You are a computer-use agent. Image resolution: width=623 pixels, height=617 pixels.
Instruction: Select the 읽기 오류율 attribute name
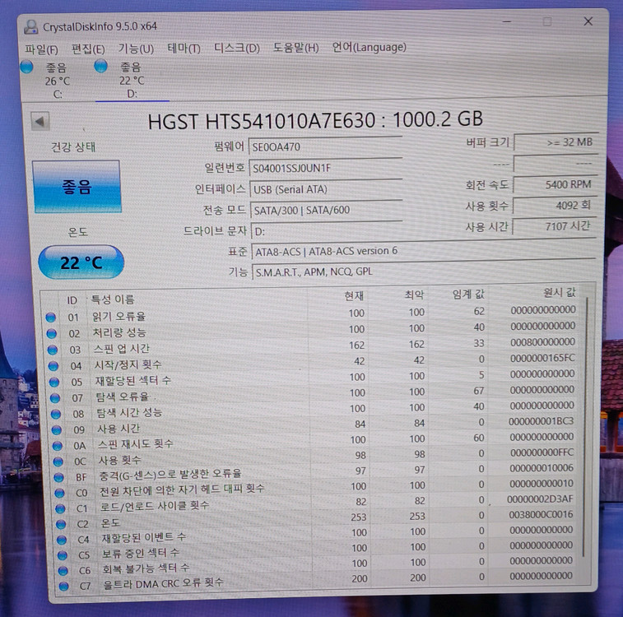pyautogui.click(x=119, y=317)
